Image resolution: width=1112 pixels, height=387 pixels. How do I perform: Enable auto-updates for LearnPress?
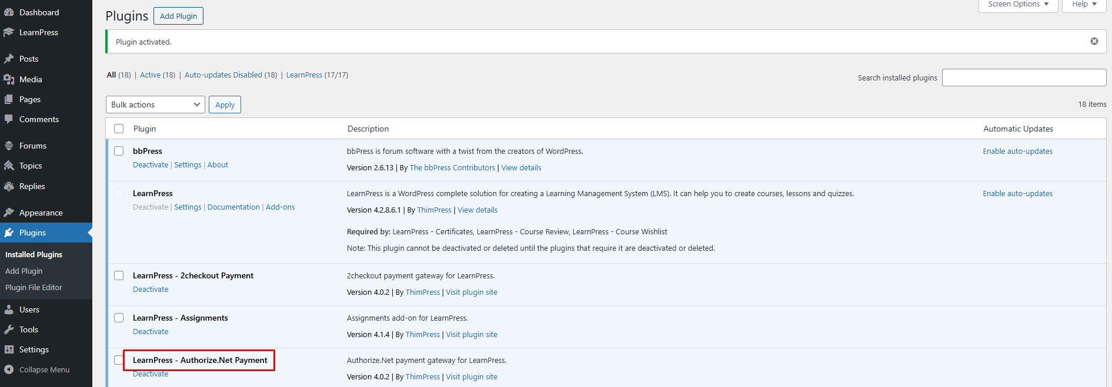tap(1017, 193)
